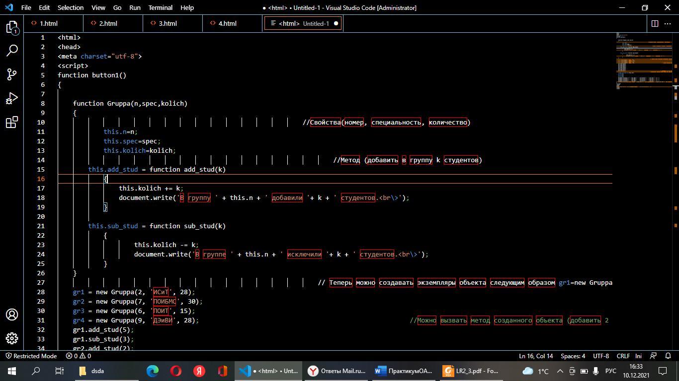Image resolution: width=679 pixels, height=381 pixels.
Task: Open the Accounts menu icon
Action: tap(12, 315)
